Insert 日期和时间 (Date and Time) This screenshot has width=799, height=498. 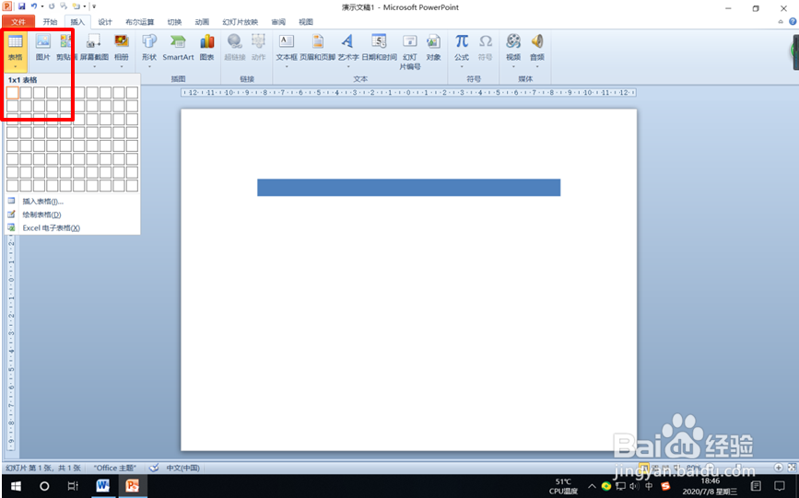pyautogui.click(x=379, y=47)
